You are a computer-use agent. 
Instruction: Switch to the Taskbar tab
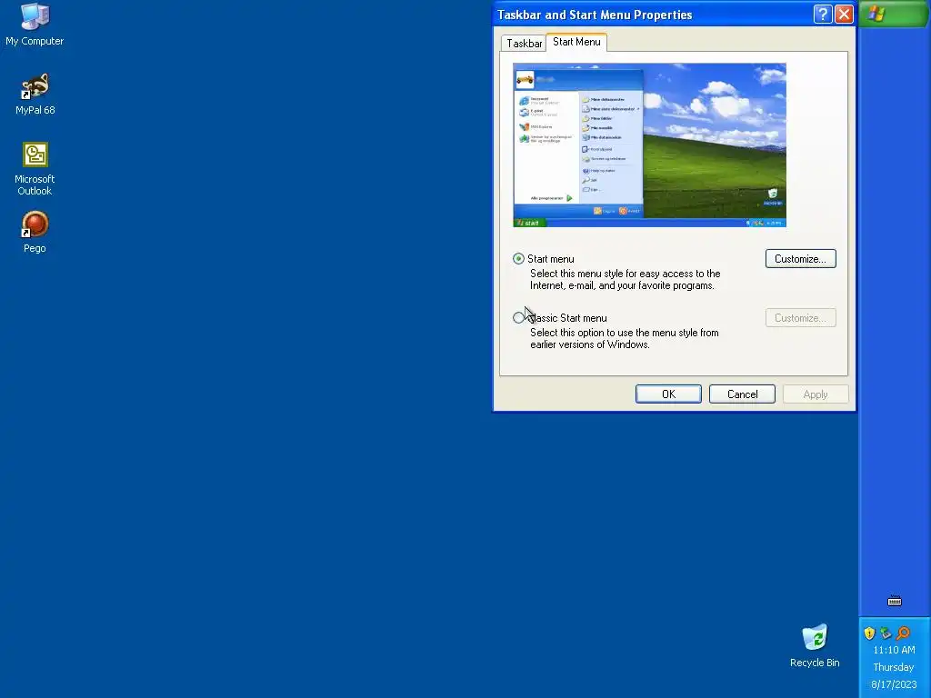[524, 44]
